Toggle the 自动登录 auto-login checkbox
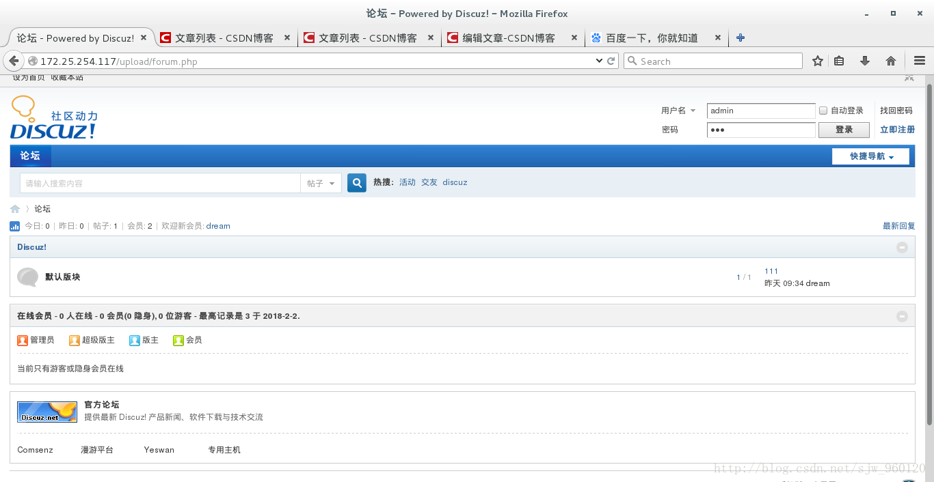 [x=823, y=111]
